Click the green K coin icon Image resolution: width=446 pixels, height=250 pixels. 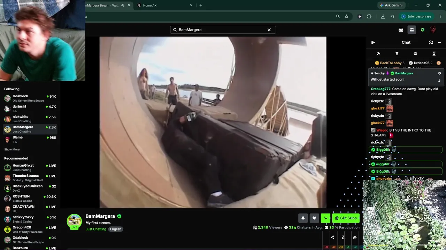click(423, 30)
